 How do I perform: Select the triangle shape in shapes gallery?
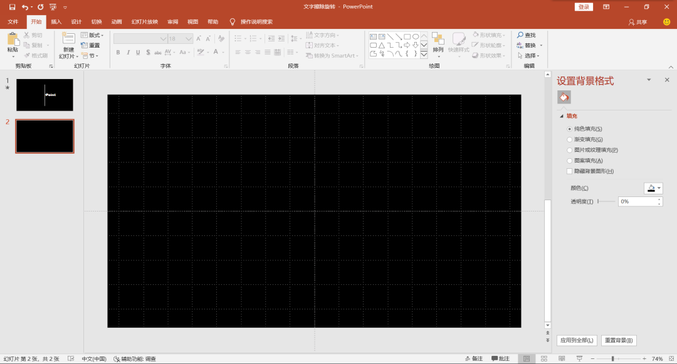[x=382, y=45]
